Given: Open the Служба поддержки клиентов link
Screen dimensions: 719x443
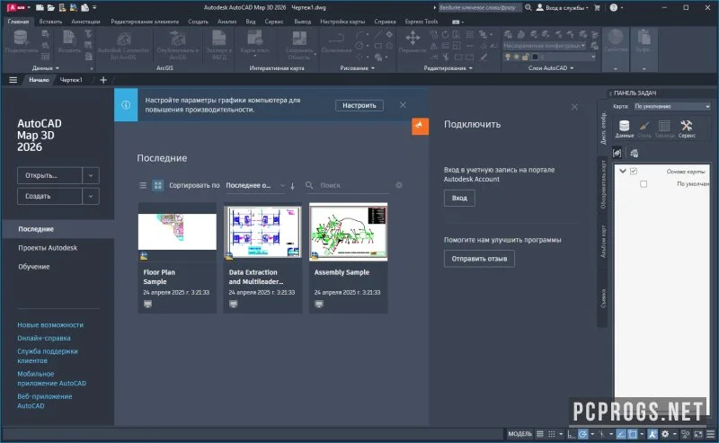Looking at the screenshot, I should pos(48,356).
